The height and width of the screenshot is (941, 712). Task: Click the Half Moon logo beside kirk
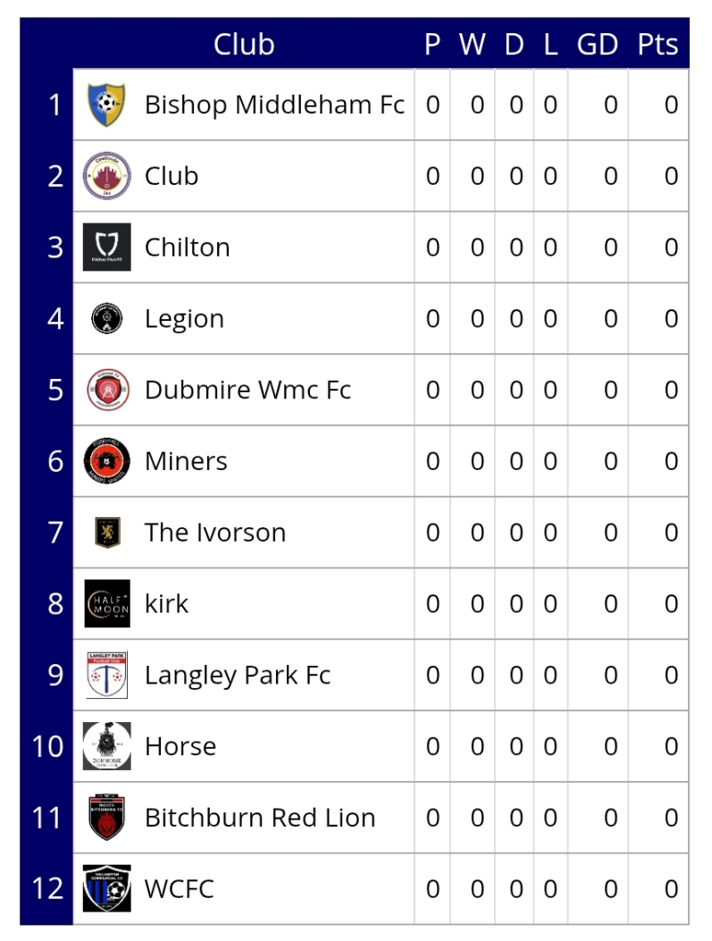point(107,604)
